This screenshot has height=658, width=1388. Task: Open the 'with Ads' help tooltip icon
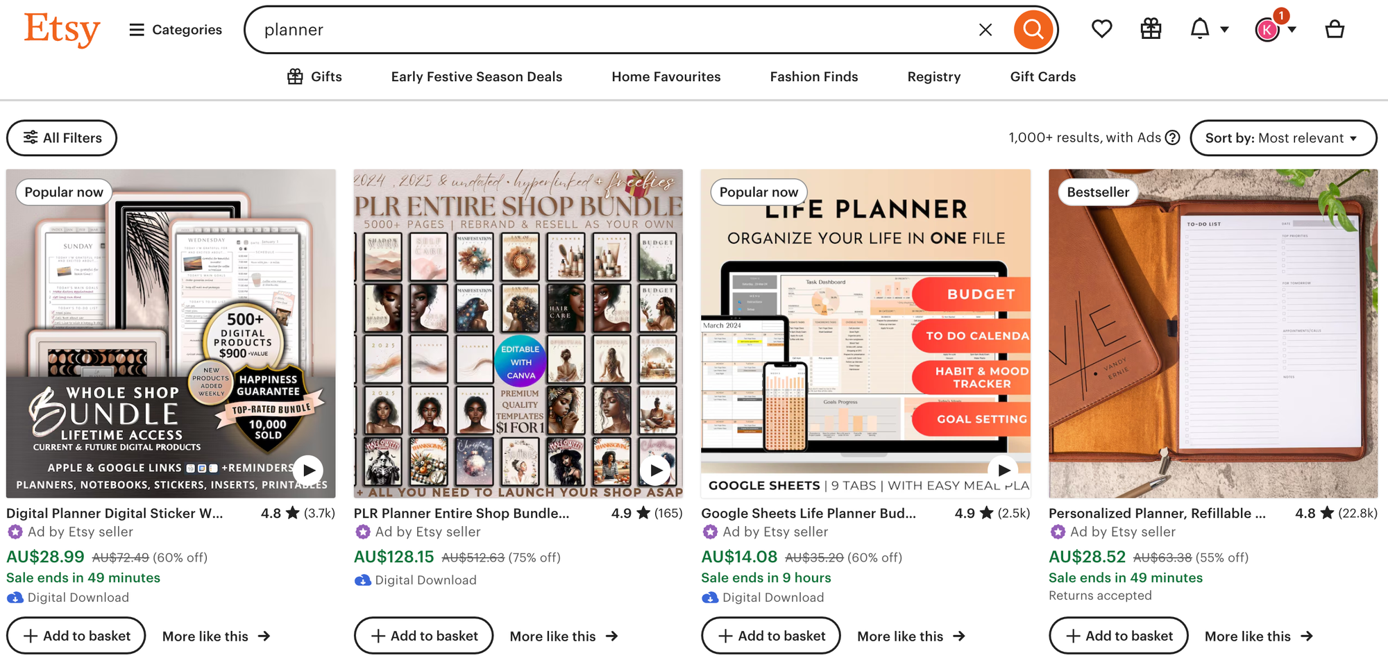1172,137
